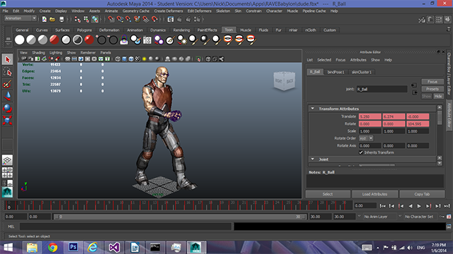The width and height of the screenshot is (453, 254).
Task: Open the Create Deformers menu
Action: (x=168, y=11)
